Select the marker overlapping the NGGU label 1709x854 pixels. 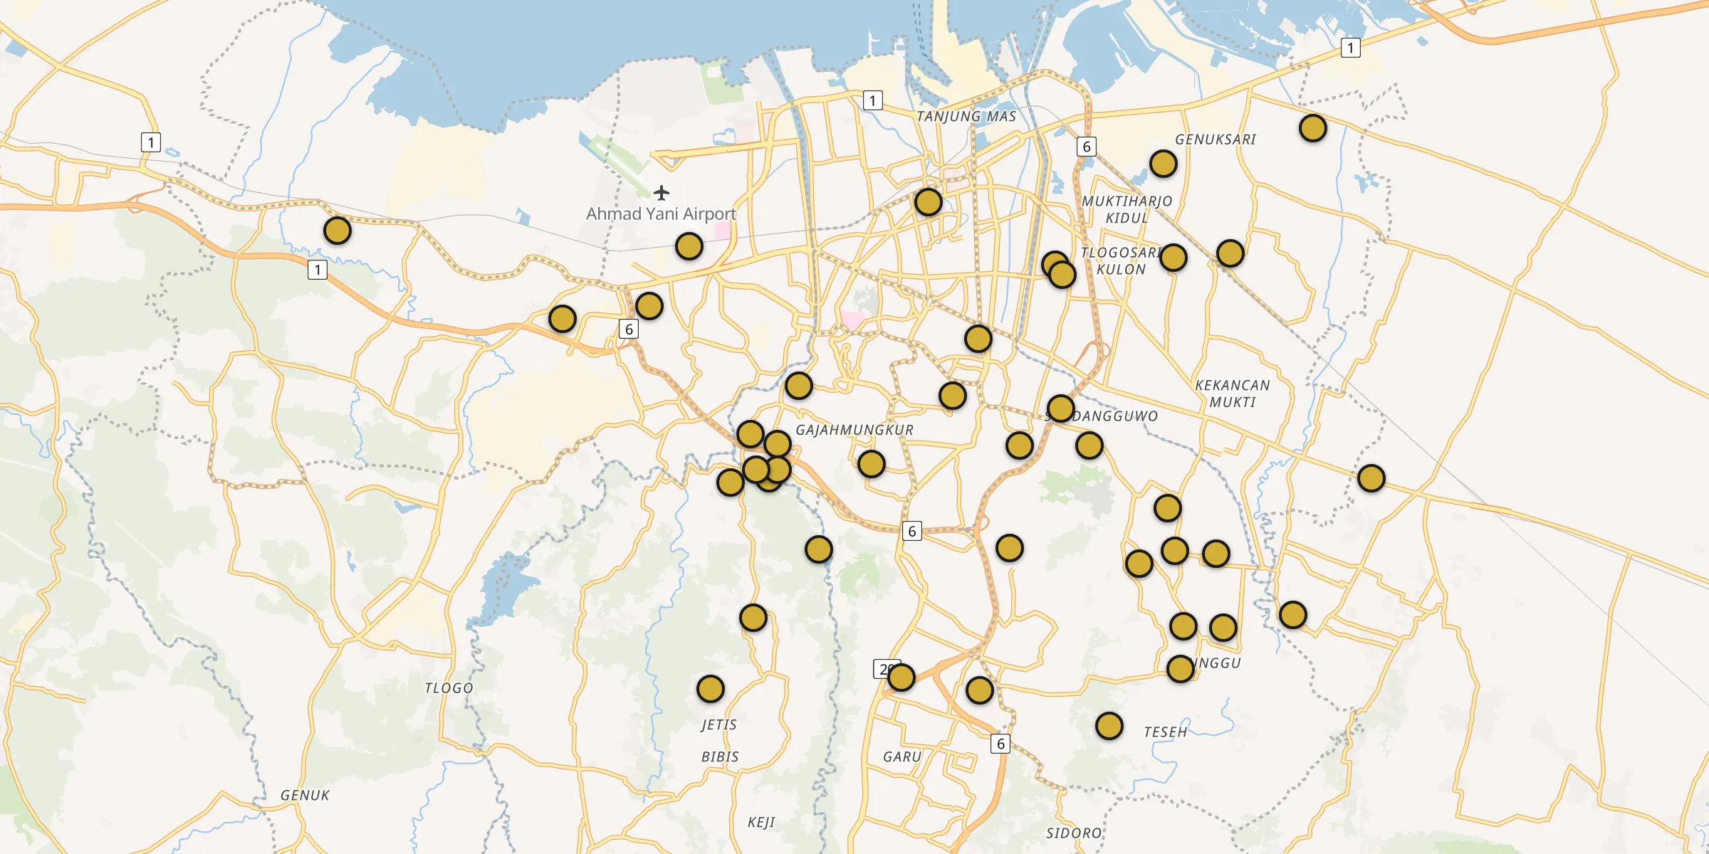[x=1181, y=669]
